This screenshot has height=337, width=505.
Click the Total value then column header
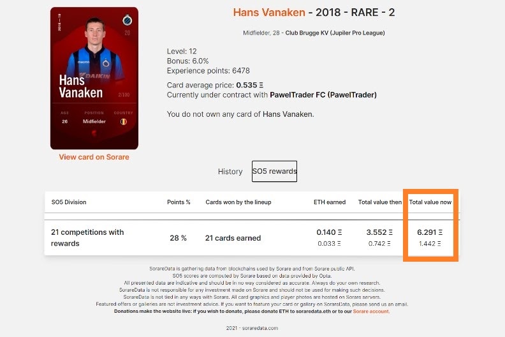tap(380, 202)
